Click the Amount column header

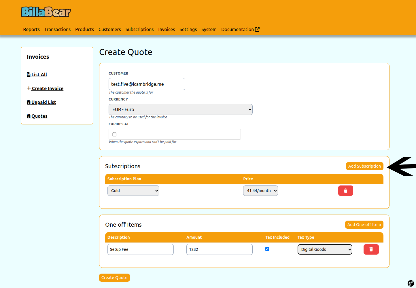(194, 237)
